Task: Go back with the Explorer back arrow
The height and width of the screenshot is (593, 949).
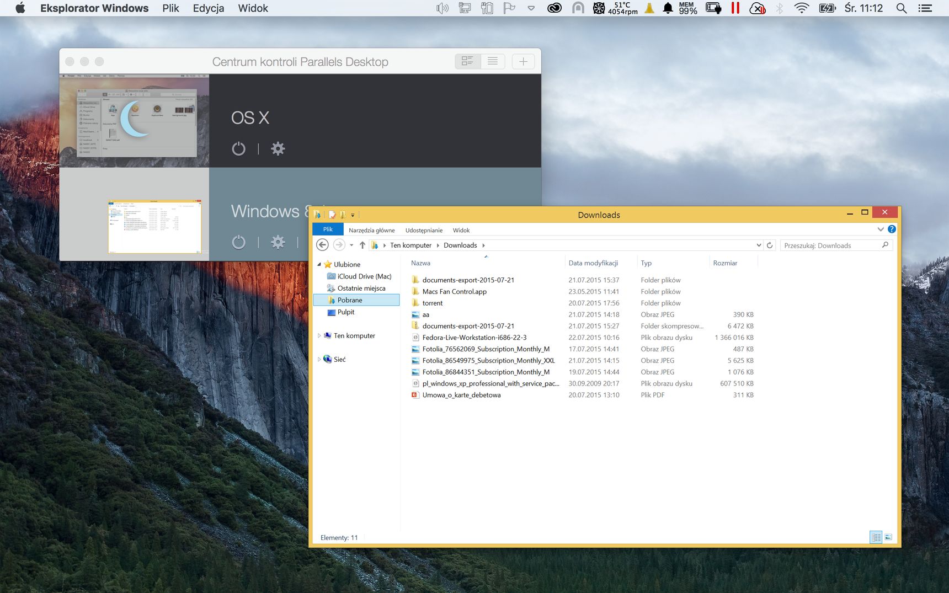Action: click(323, 245)
